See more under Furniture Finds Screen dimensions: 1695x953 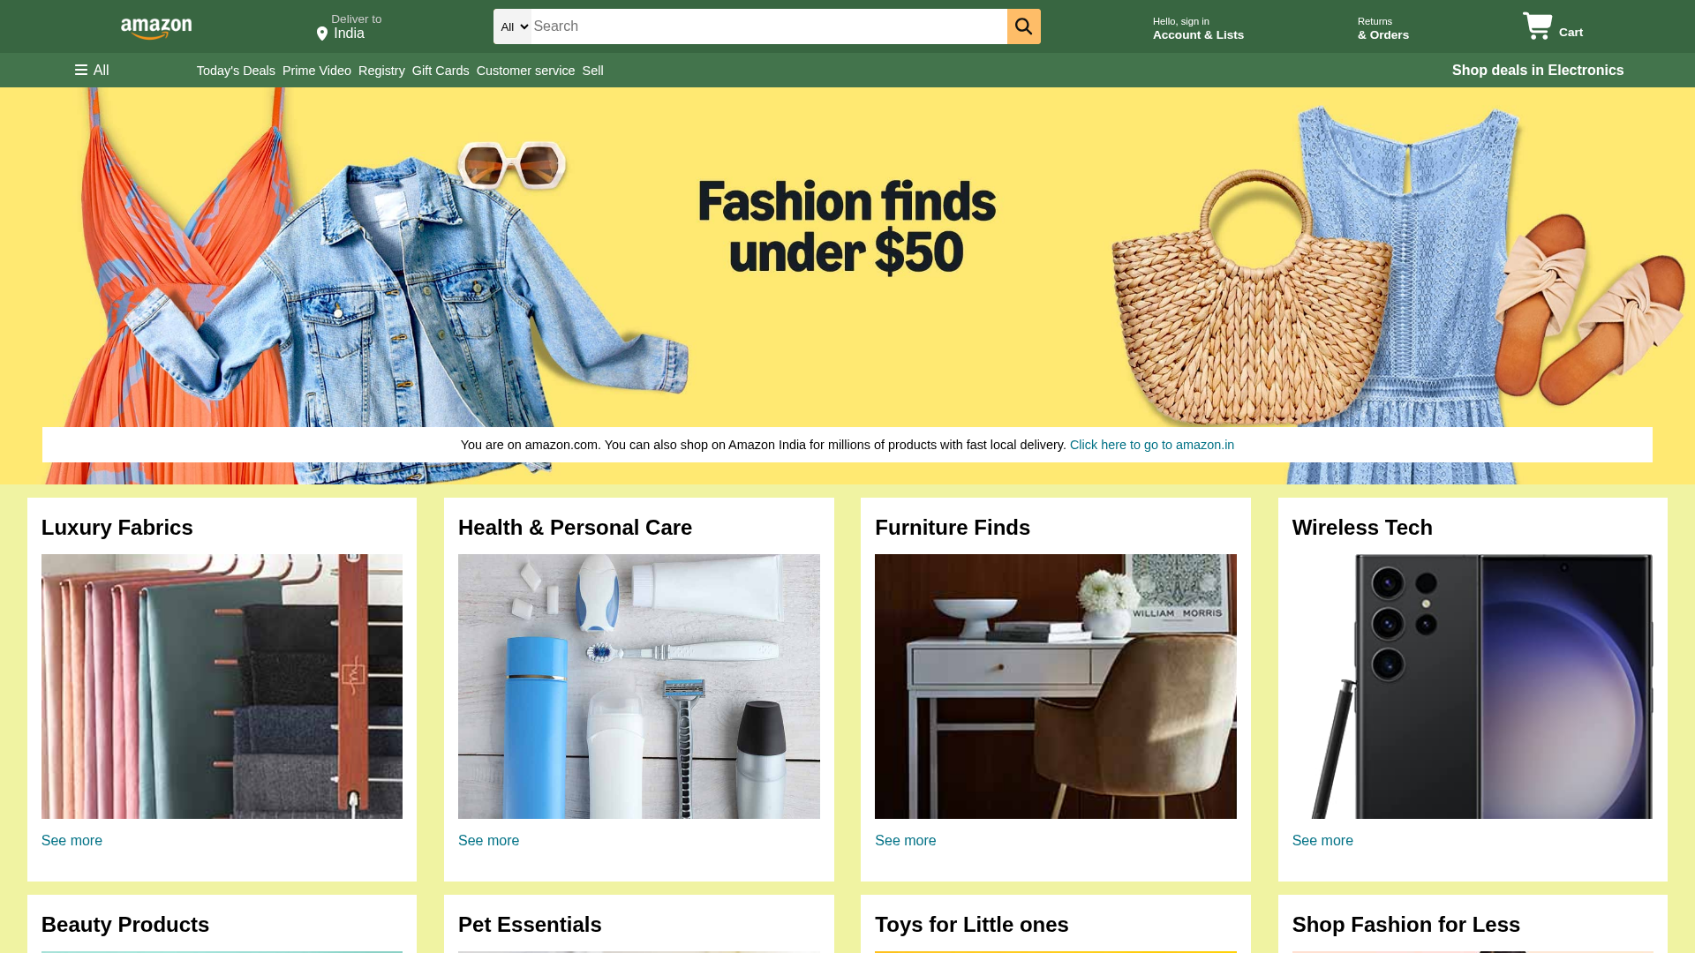click(x=905, y=841)
